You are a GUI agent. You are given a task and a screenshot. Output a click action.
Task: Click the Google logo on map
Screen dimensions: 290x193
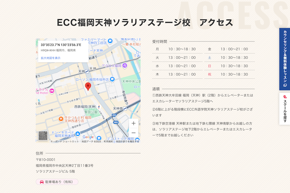pyautogui.click(x=88, y=137)
